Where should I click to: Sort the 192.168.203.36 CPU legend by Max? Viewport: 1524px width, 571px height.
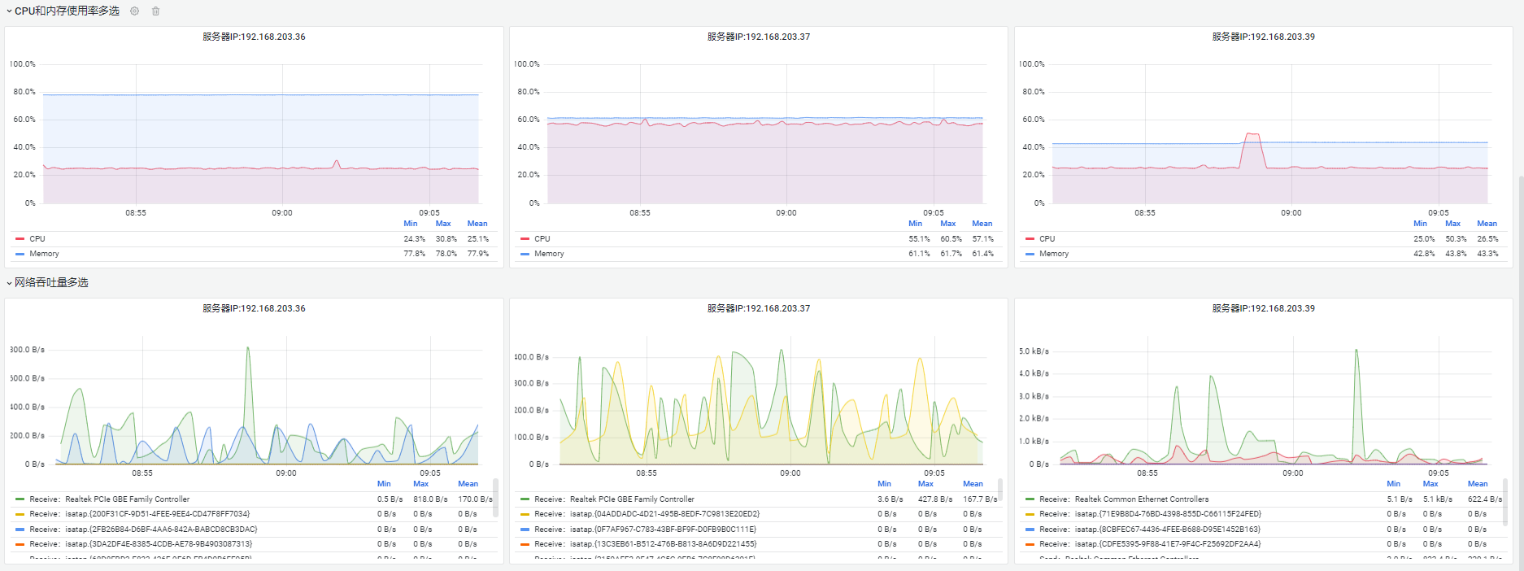pyautogui.click(x=443, y=224)
